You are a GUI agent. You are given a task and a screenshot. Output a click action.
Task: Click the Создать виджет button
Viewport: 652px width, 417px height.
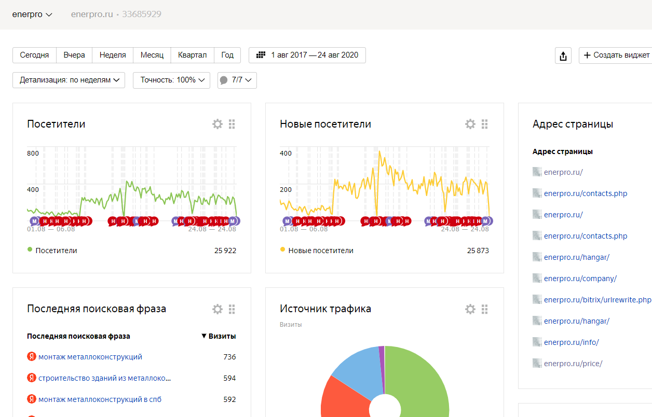616,55
